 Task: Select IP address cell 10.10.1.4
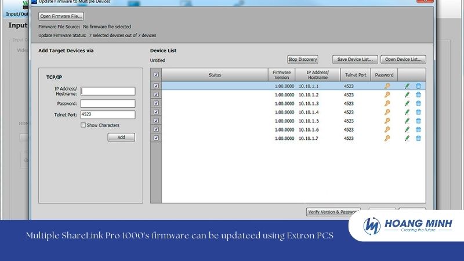click(309, 113)
